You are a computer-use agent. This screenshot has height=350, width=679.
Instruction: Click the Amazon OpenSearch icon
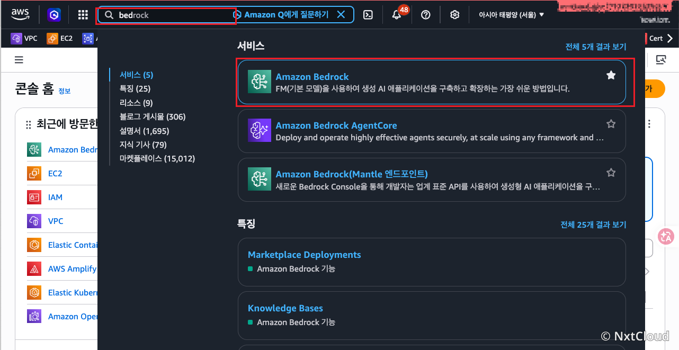[x=34, y=317]
